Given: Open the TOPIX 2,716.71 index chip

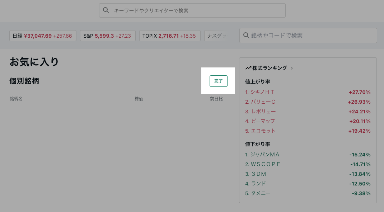Looking at the screenshot, I should pyautogui.click(x=170, y=36).
